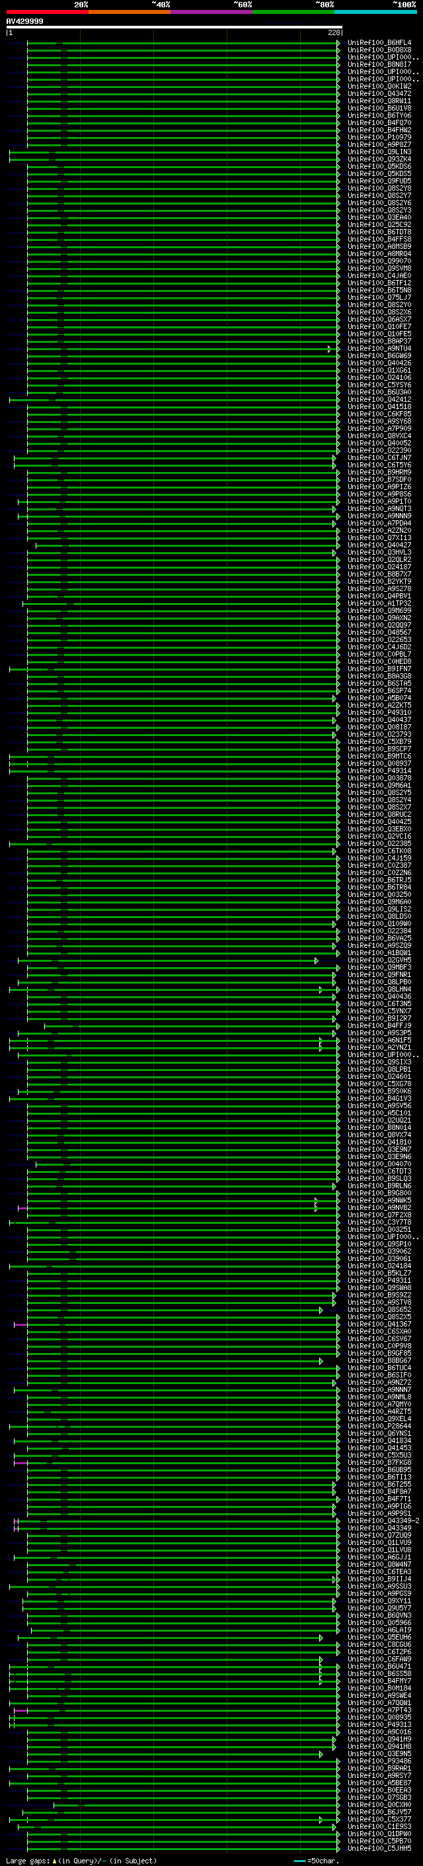This screenshot has height=1866, width=423.
Task: Click the red 20% identity legend bar
Action: pyautogui.click(x=47, y=12)
